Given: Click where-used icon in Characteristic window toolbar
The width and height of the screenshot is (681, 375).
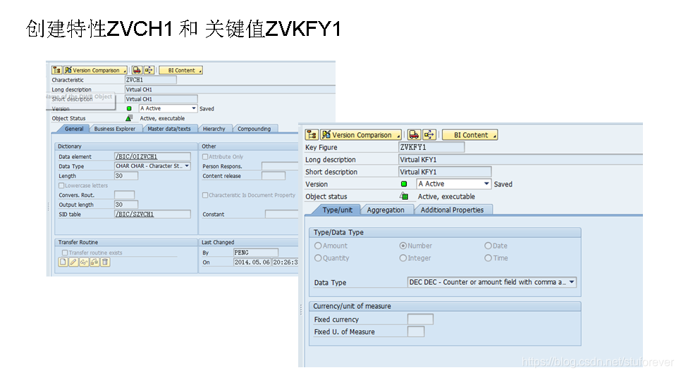Looking at the screenshot, I should point(149,70).
